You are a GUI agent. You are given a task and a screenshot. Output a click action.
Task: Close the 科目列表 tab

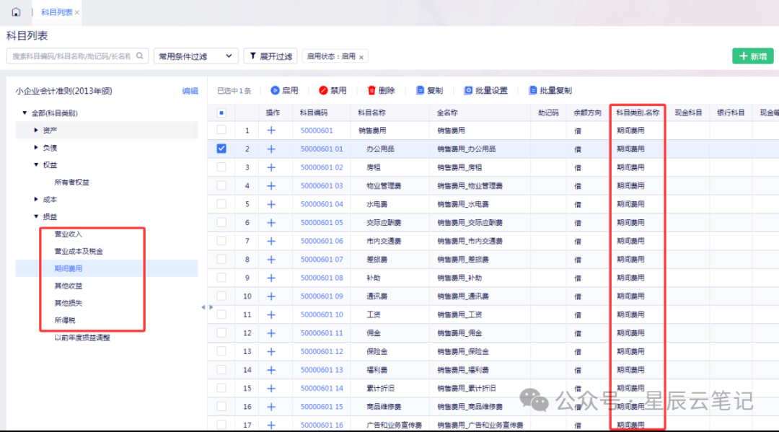coord(77,13)
